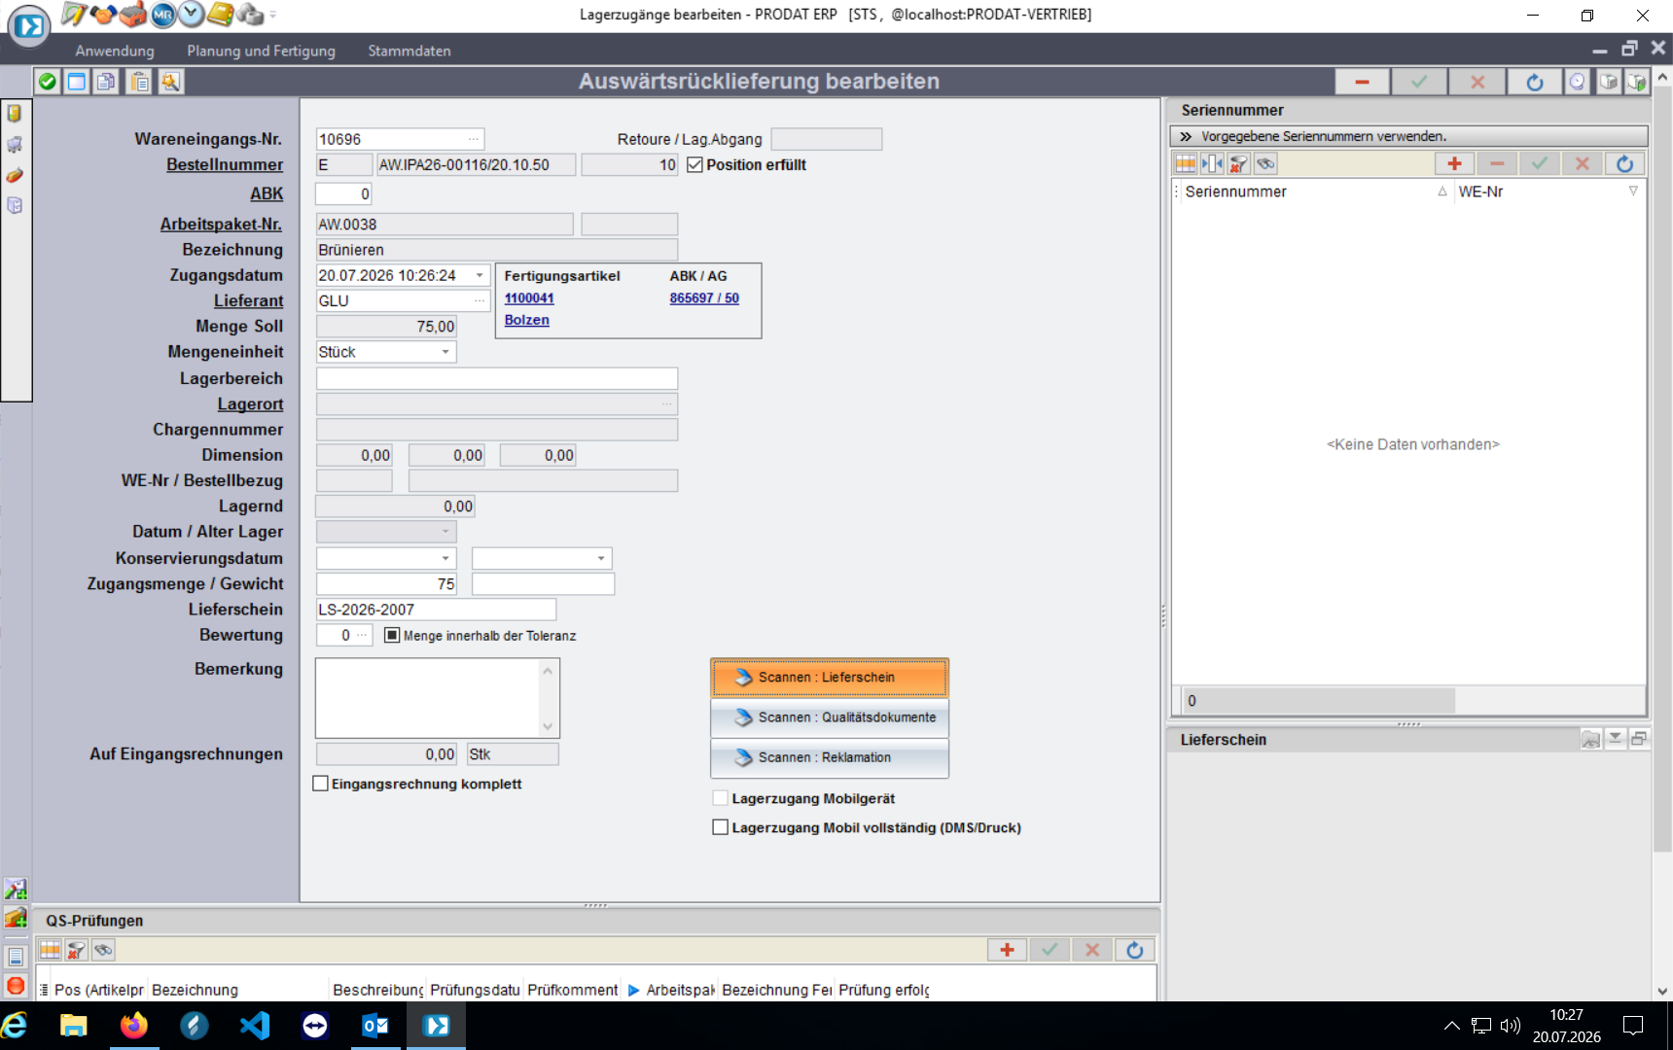Image resolution: width=1673 pixels, height=1050 pixels.
Task: Open the Anwendung menu
Action: 115,51
